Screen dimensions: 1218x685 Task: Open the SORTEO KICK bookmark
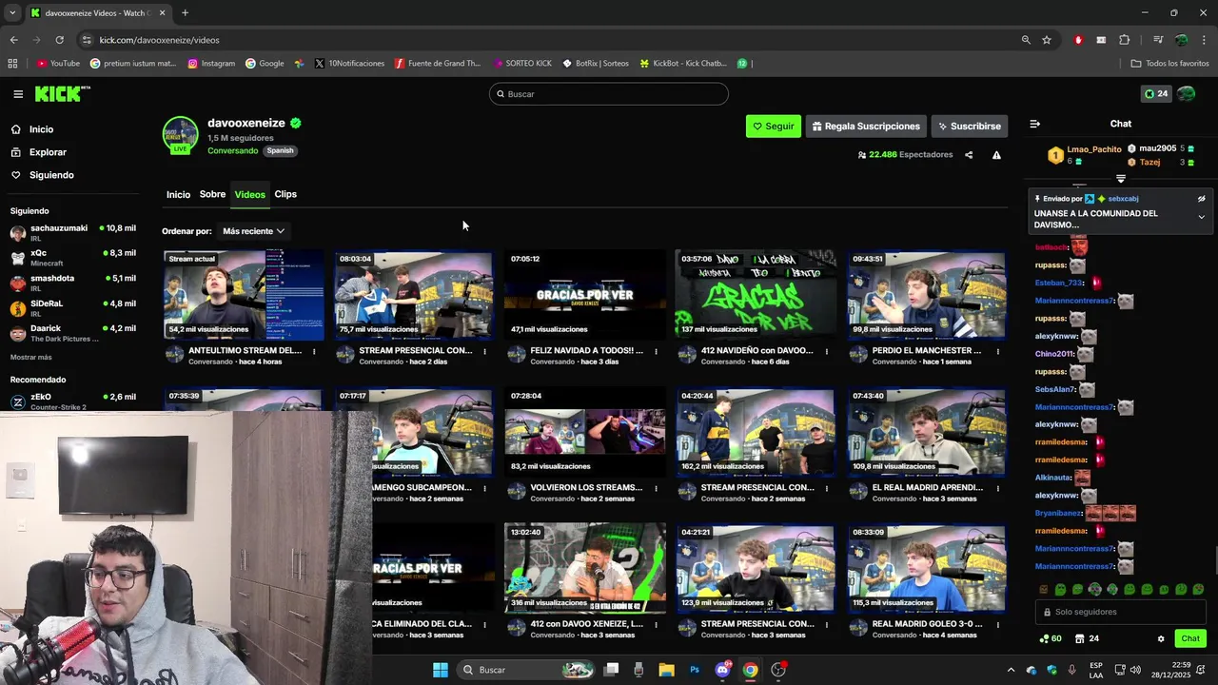pyautogui.click(x=522, y=64)
